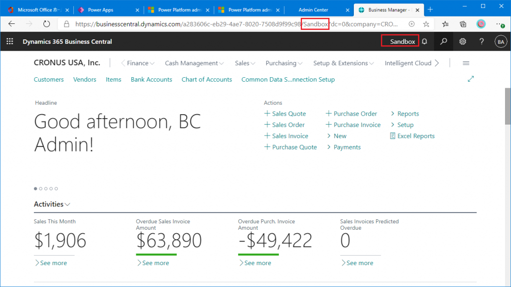
Task: Open the browser favorites list
Action: (x=445, y=24)
